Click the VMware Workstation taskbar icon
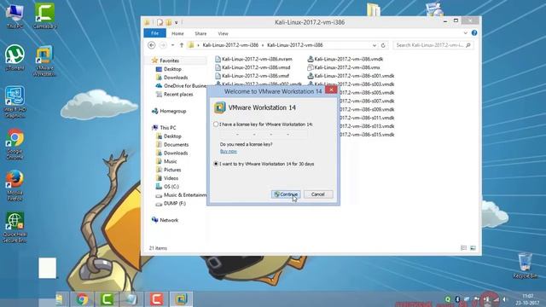Image resolution: width=546 pixels, height=307 pixels. (x=181, y=299)
